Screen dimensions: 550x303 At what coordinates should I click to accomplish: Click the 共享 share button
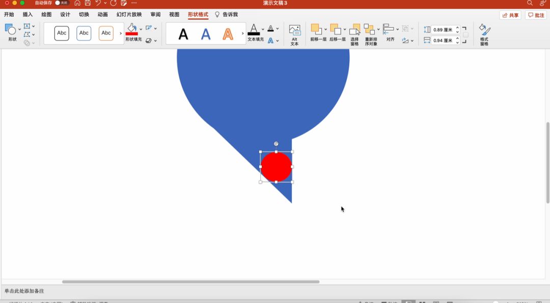click(510, 15)
